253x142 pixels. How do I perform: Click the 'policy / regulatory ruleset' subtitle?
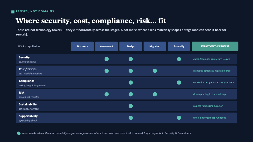(x=33, y=85)
